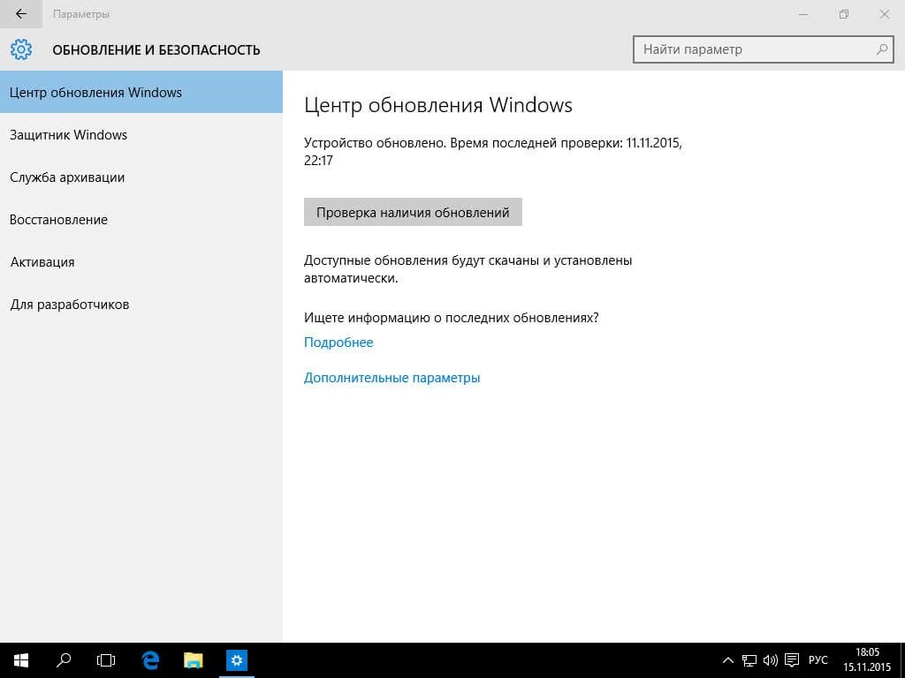905x678 pixels.
Task: Click the settings gear icon in header
Action: [x=21, y=49]
